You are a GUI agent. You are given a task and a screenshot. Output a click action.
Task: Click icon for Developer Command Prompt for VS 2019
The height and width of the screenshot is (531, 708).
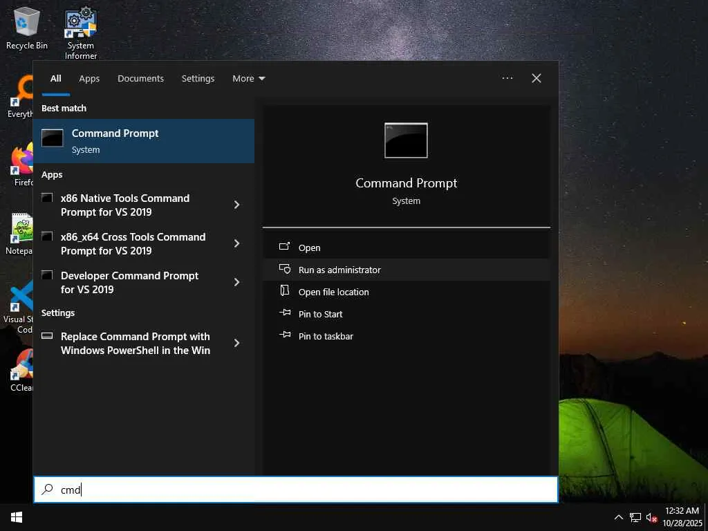47,275
